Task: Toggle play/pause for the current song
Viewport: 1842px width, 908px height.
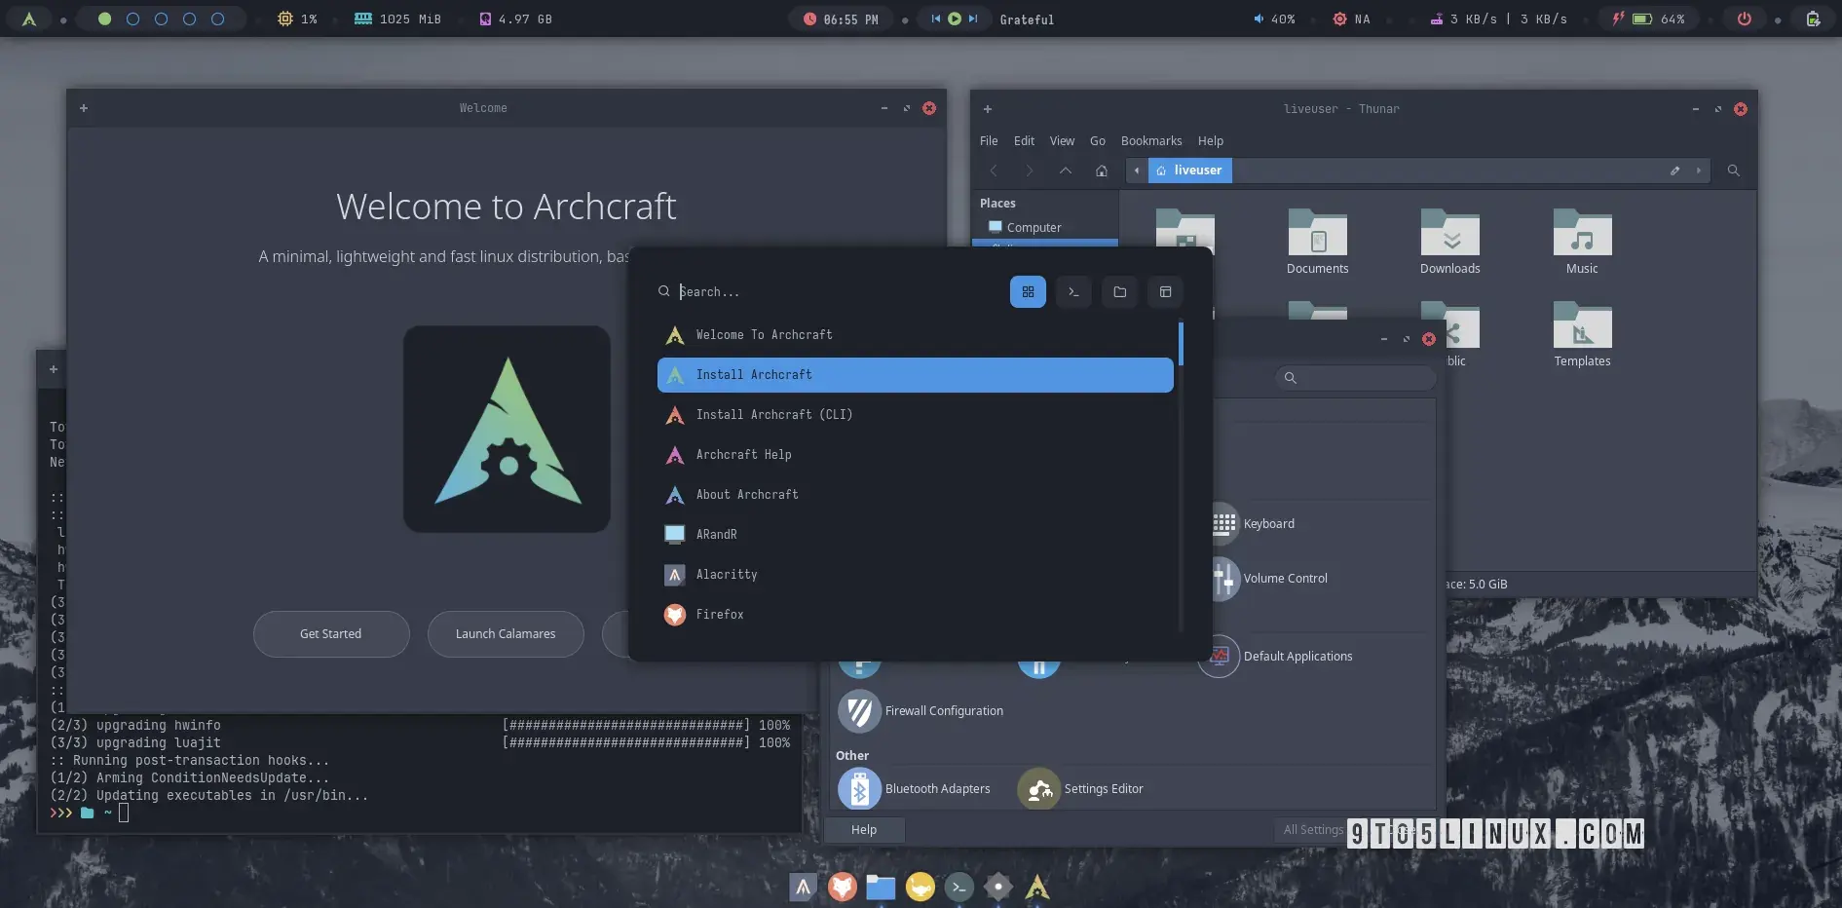Action: point(955,19)
